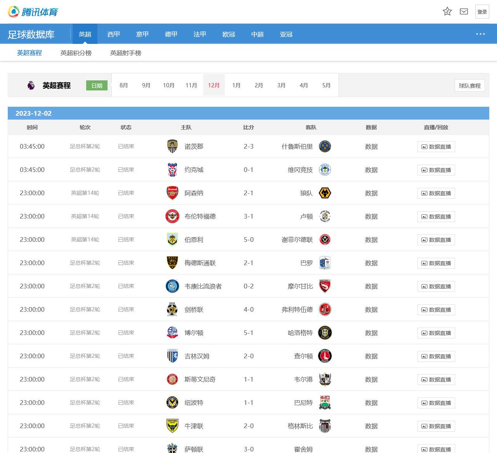This screenshot has width=497, height=453.
Task: Open the 英超积分榜 standings tab
Action: [76, 53]
